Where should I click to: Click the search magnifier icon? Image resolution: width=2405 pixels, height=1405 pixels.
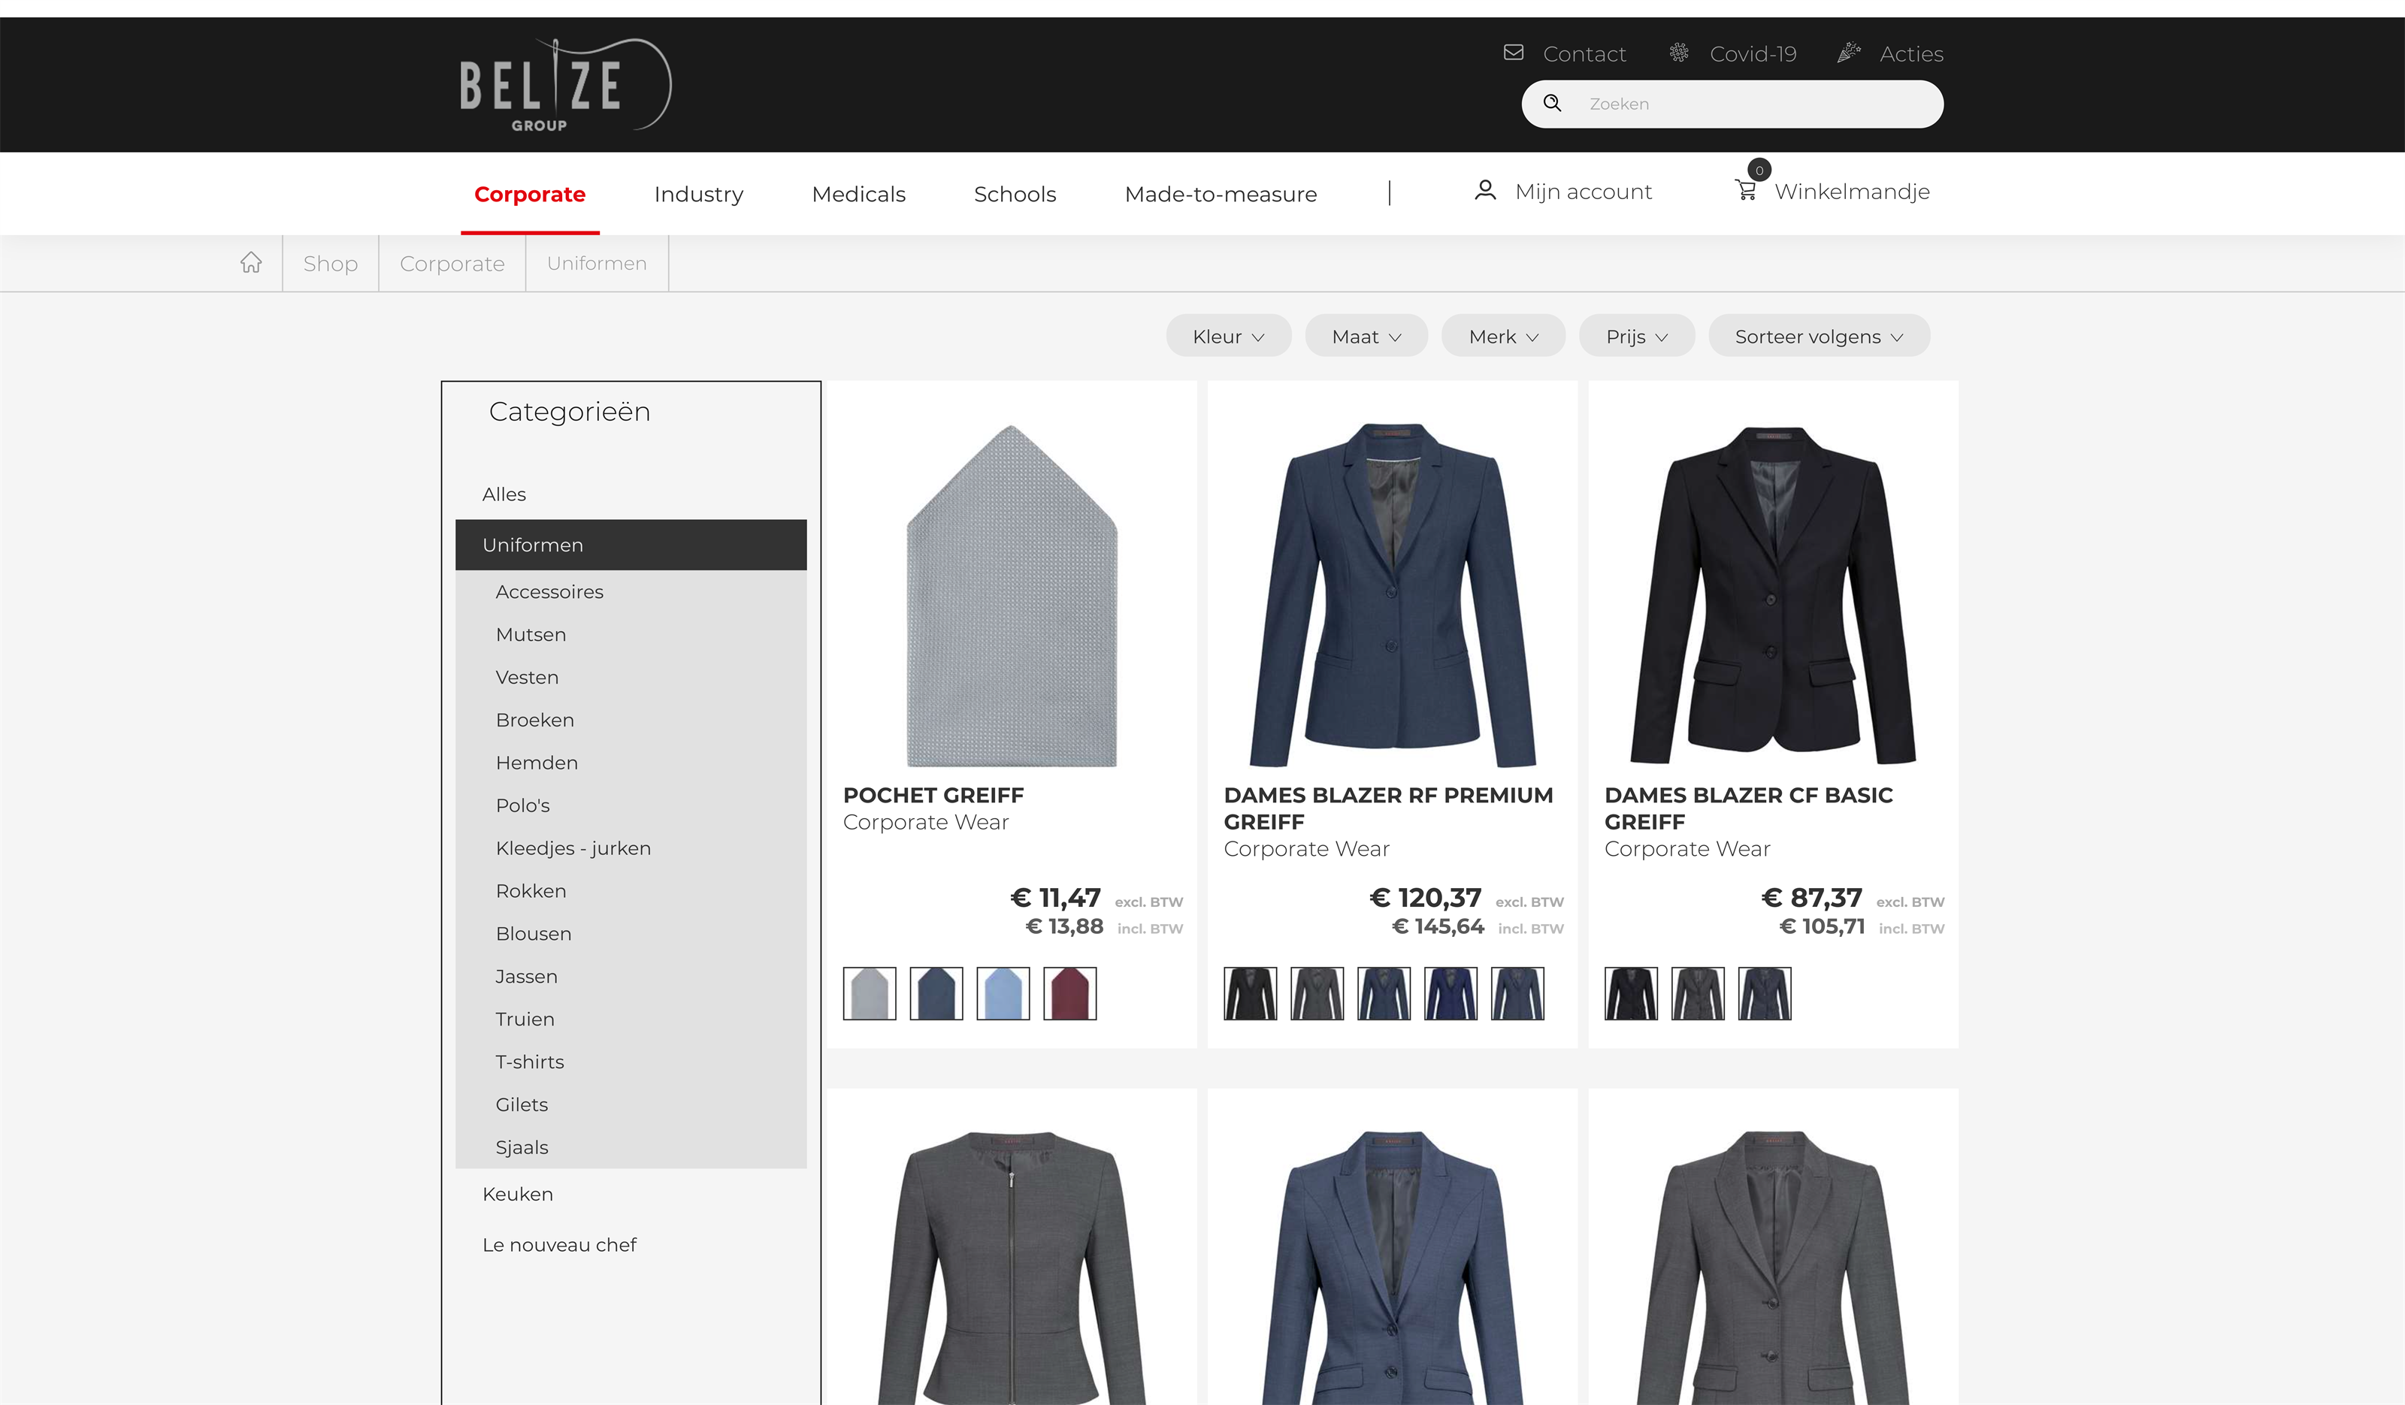[1553, 103]
